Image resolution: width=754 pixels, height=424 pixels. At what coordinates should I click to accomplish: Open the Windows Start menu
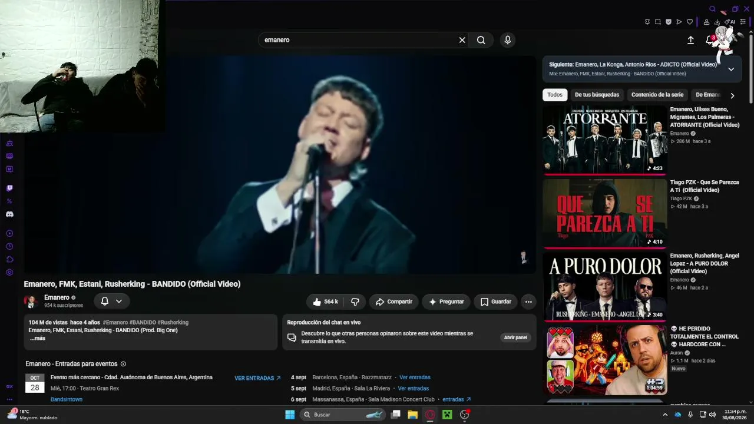[x=290, y=415]
